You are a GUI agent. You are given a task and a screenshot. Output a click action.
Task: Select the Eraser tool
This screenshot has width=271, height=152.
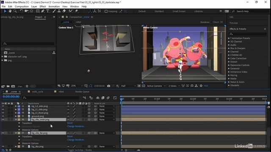pyautogui.click(x=64, y=11)
